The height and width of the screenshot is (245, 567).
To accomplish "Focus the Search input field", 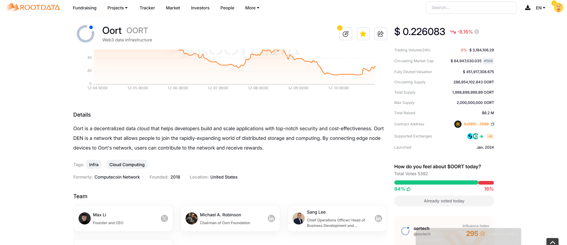I will click(471, 8).
